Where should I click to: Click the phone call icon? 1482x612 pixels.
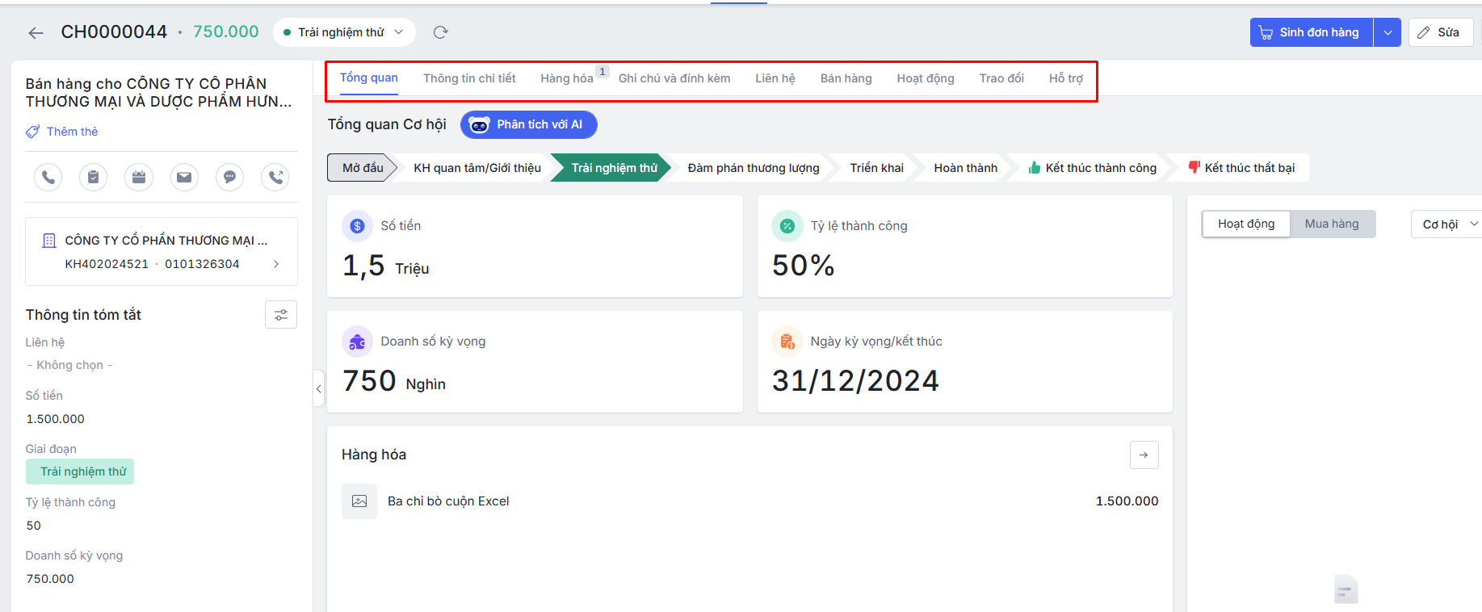pyautogui.click(x=48, y=177)
